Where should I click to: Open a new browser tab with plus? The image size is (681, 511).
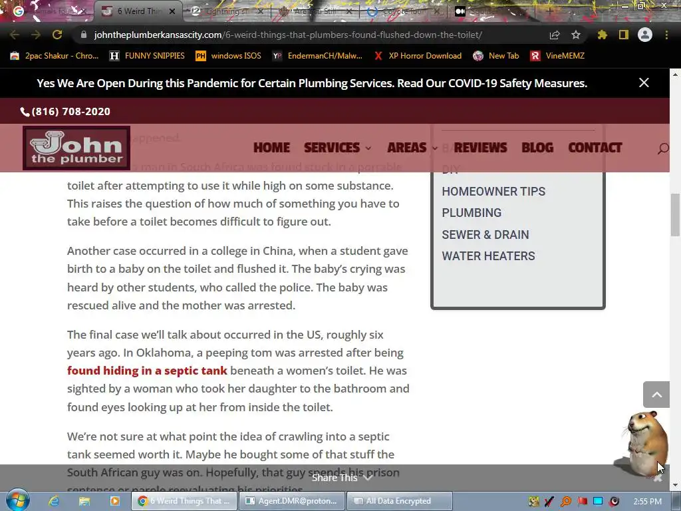pos(549,11)
